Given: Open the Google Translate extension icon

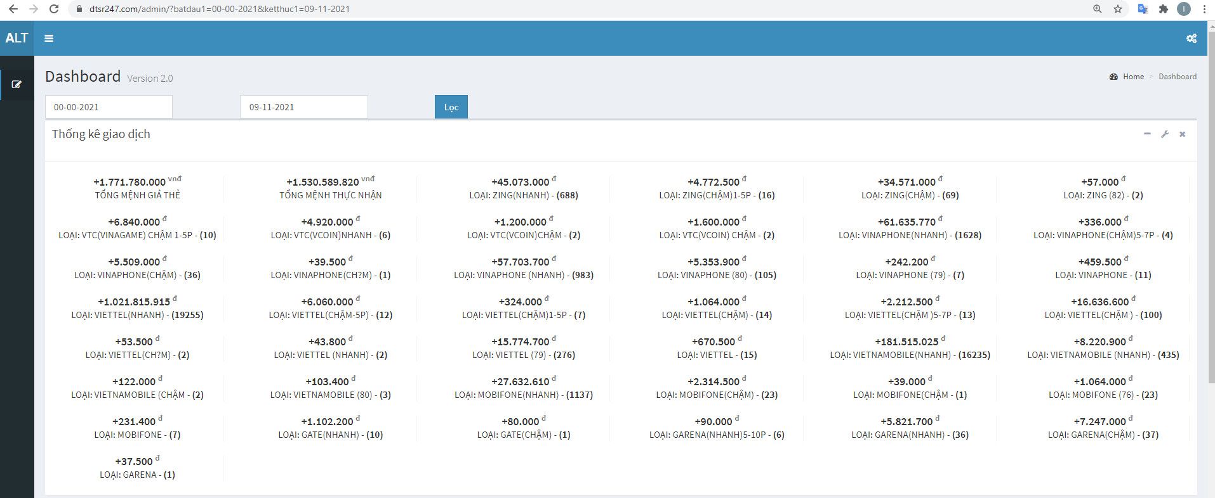Looking at the screenshot, I should coord(1143,9).
